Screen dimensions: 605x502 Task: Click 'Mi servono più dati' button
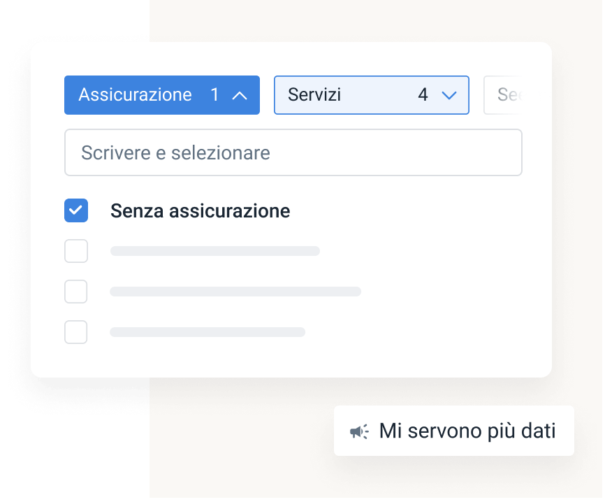[454, 431]
